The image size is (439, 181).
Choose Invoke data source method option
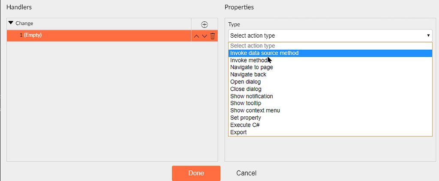(x=331, y=53)
